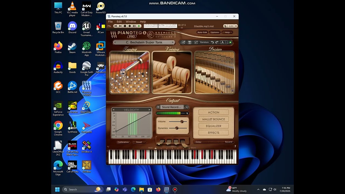Open the Tuning section image
Viewport: 345px width, 194px height.
(129, 72)
